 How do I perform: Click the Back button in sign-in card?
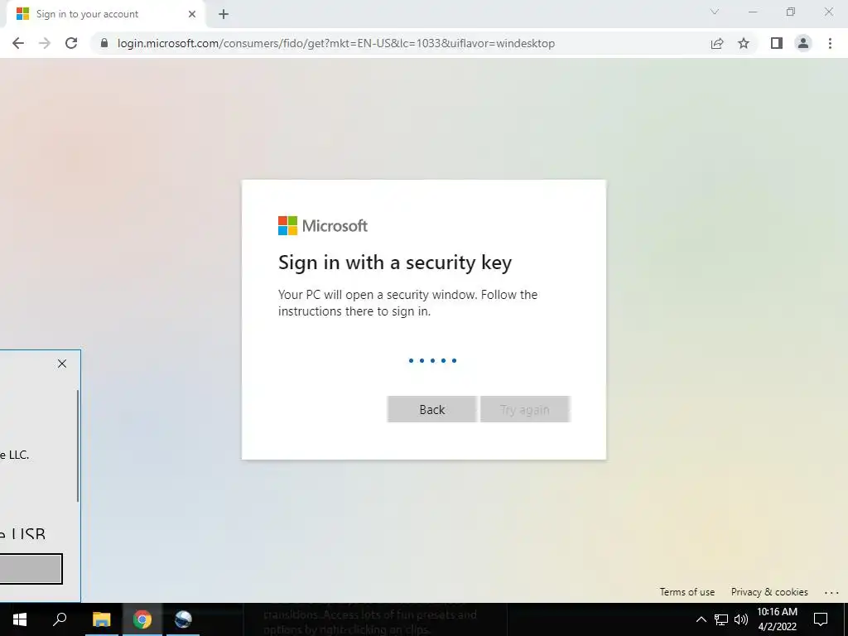[432, 409]
